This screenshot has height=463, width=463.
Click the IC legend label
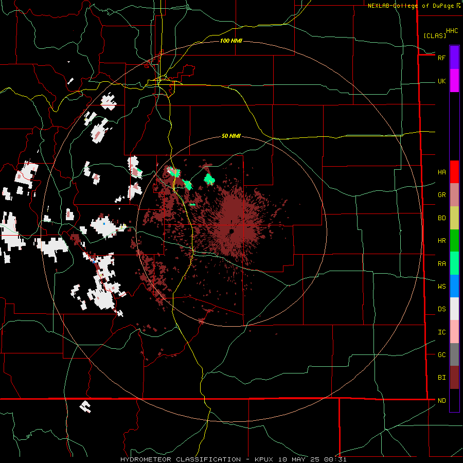pos(441,332)
